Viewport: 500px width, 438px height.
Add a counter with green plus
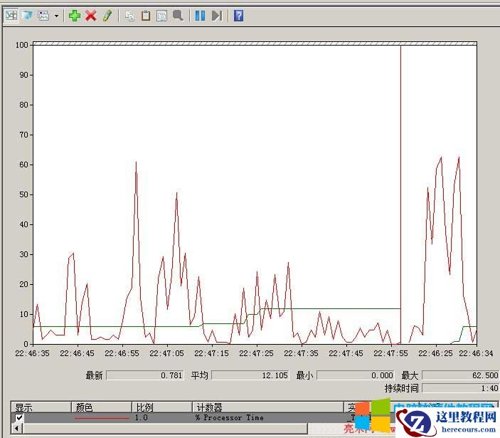(75, 15)
